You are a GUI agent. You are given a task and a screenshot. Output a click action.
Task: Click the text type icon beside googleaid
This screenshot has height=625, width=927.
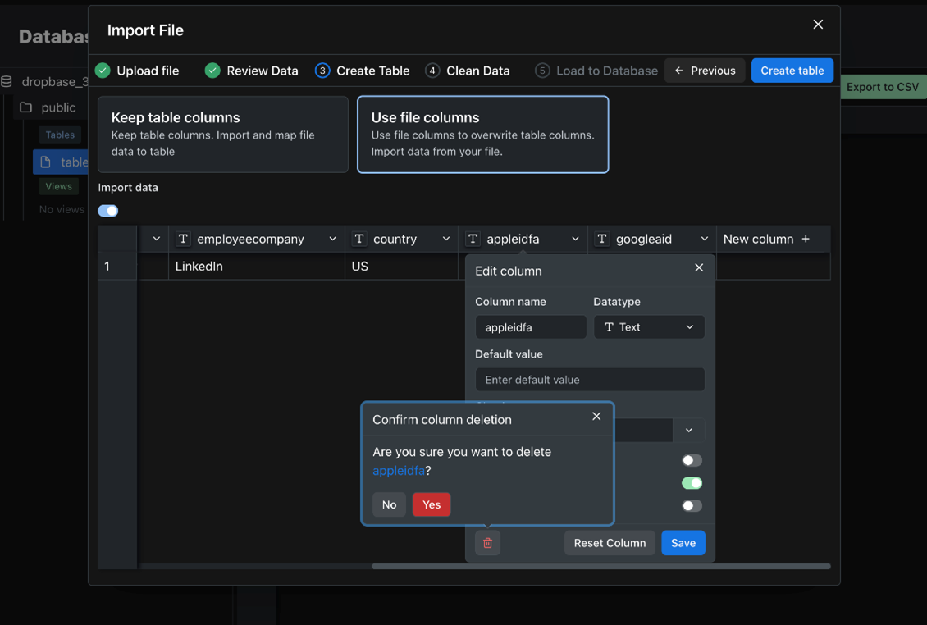click(602, 239)
